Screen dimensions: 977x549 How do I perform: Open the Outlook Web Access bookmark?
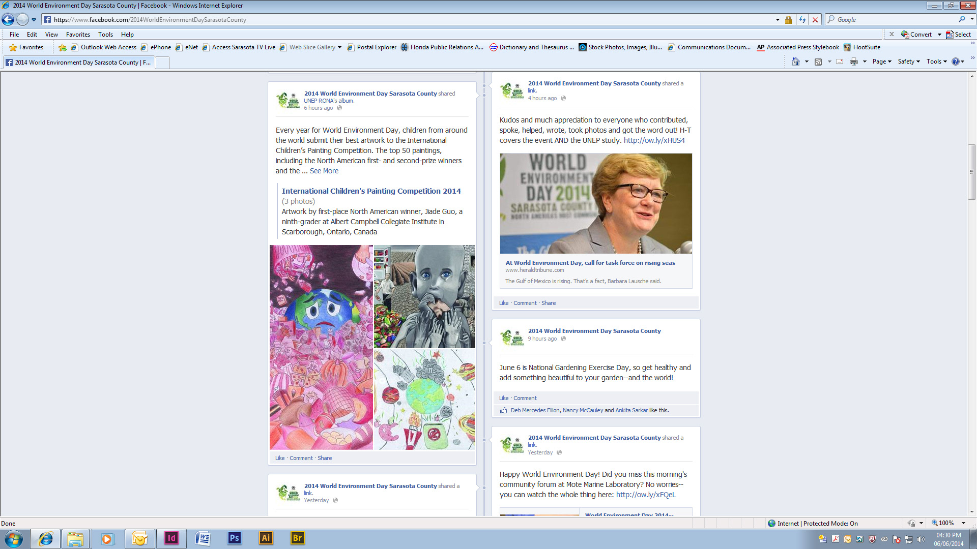point(103,47)
